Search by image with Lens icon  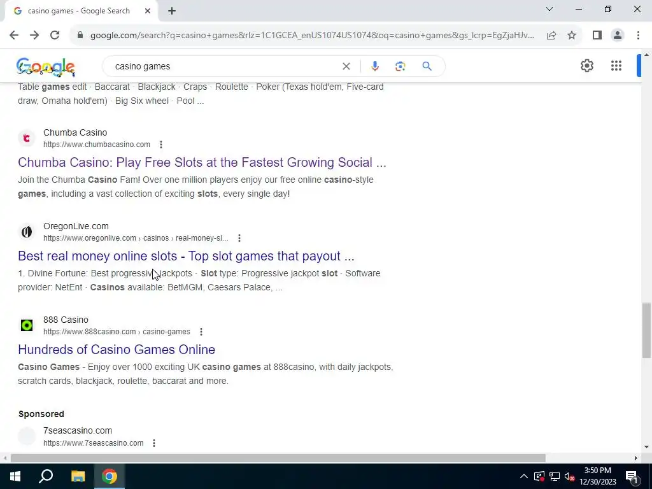[x=400, y=66]
